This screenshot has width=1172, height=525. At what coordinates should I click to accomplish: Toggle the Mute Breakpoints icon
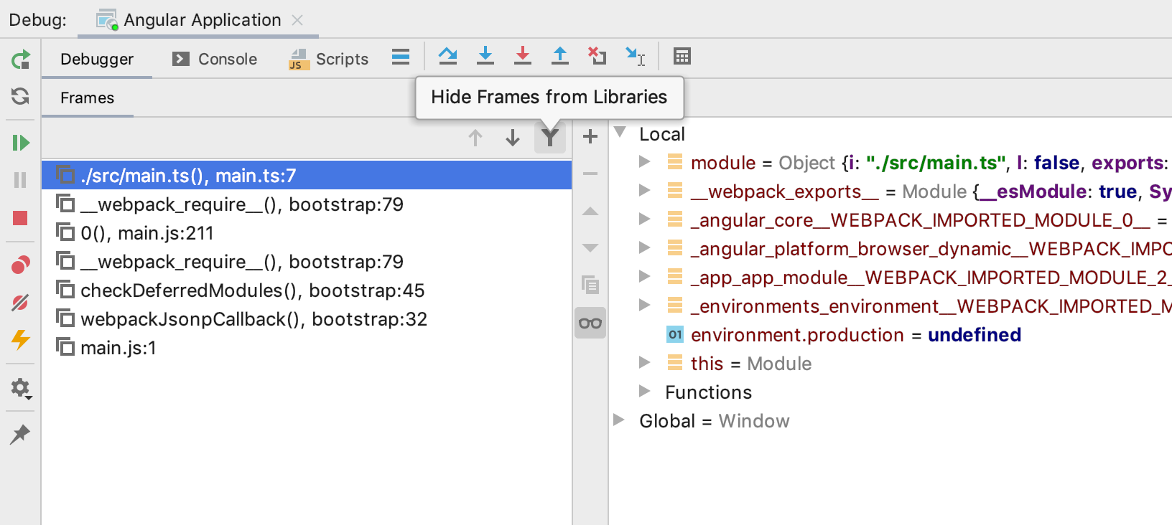[20, 303]
